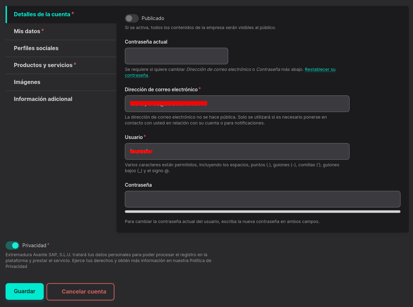
Task: Click the Publicado label text
Action: 153,18
